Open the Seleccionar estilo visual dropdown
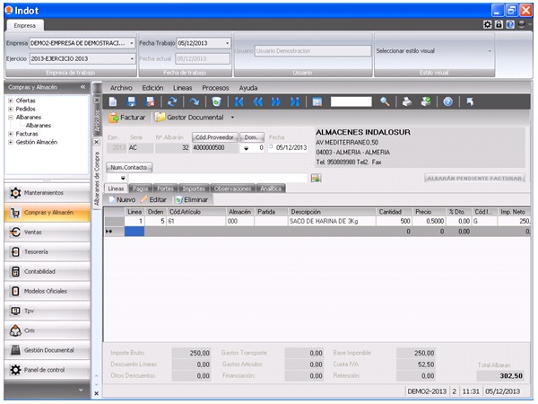This screenshot has width=538, height=404. click(x=490, y=50)
